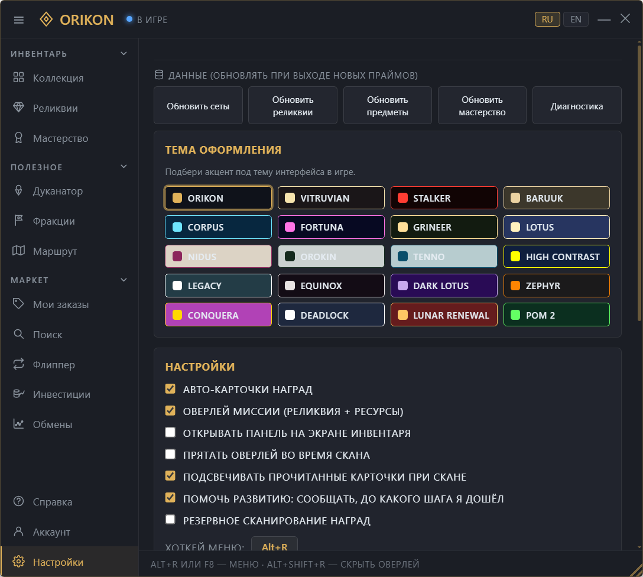The width and height of the screenshot is (643, 577).
Task: Click the window resize grip corner
Action: pyautogui.click(x=636, y=570)
